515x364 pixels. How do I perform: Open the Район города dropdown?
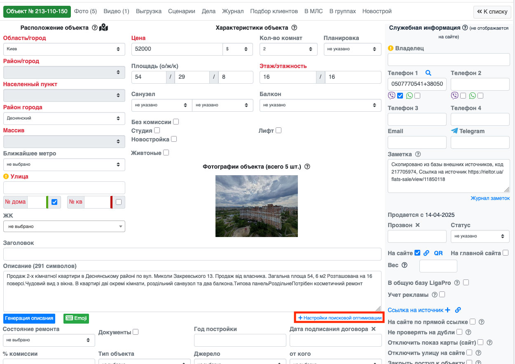pos(64,118)
